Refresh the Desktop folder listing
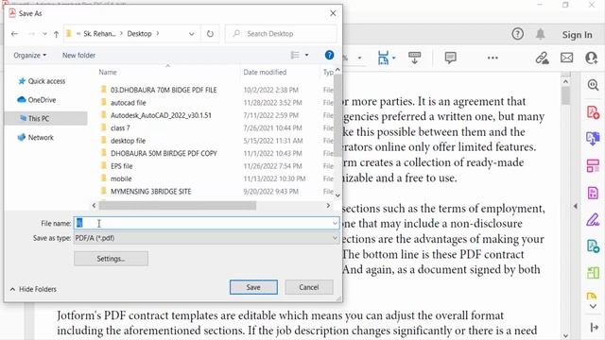605x340 pixels. point(210,34)
